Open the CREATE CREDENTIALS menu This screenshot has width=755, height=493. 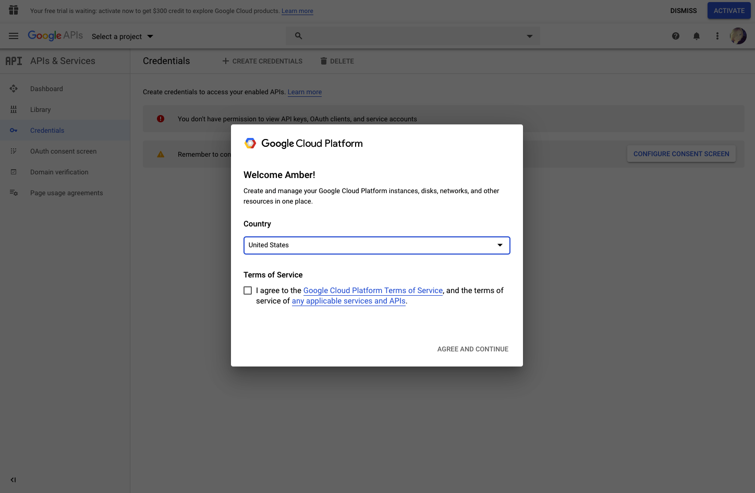coord(262,61)
